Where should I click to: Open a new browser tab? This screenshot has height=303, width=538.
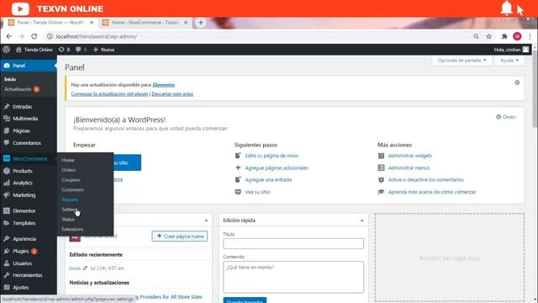(201, 23)
